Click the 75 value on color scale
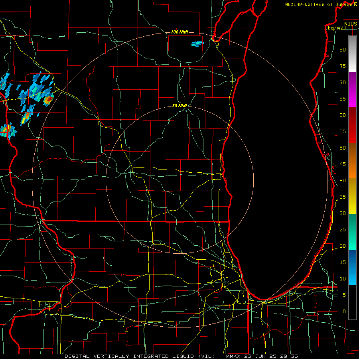Screen dimensions: 359x359 pos(343,66)
